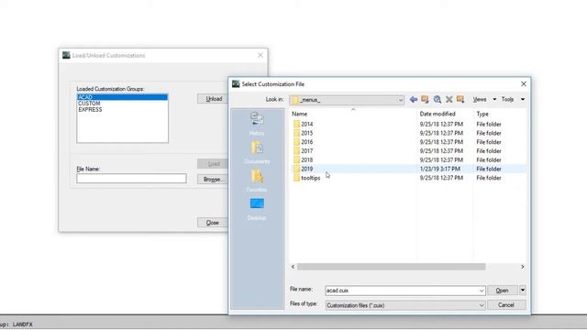Click the File Name field in Load/Unload dialog
587x330 pixels.
click(131, 179)
